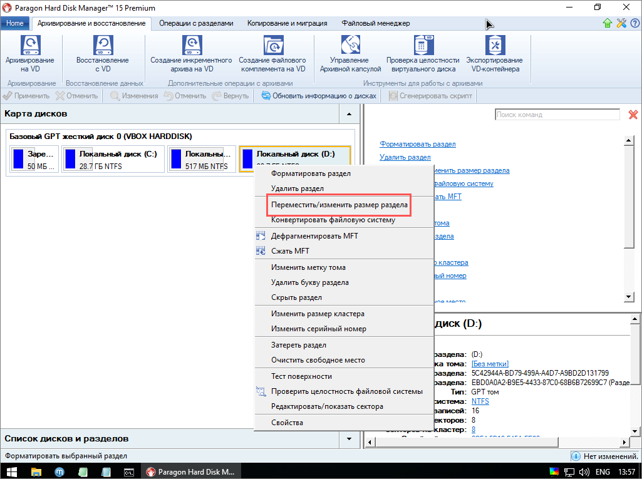Click in the Поиск команд search field
The height and width of the screenshot is (479, 642).
tap(557, 115)
